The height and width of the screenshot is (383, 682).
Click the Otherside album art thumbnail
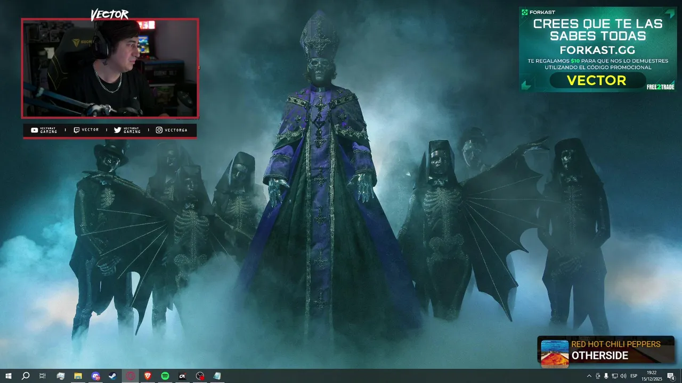coord(555,353)
